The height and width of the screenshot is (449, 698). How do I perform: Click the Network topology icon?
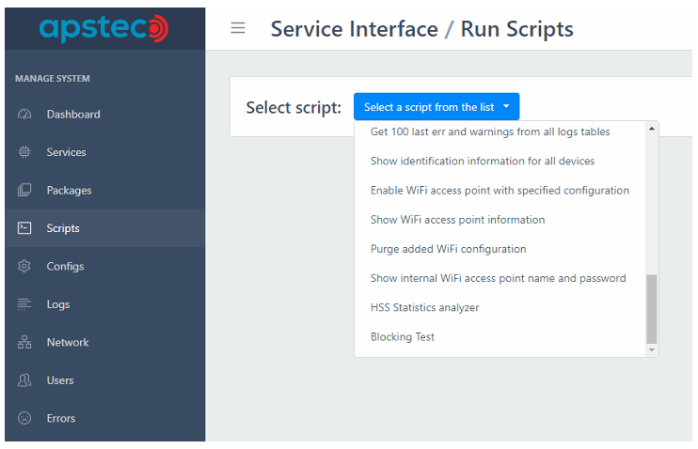click(24, 343)
